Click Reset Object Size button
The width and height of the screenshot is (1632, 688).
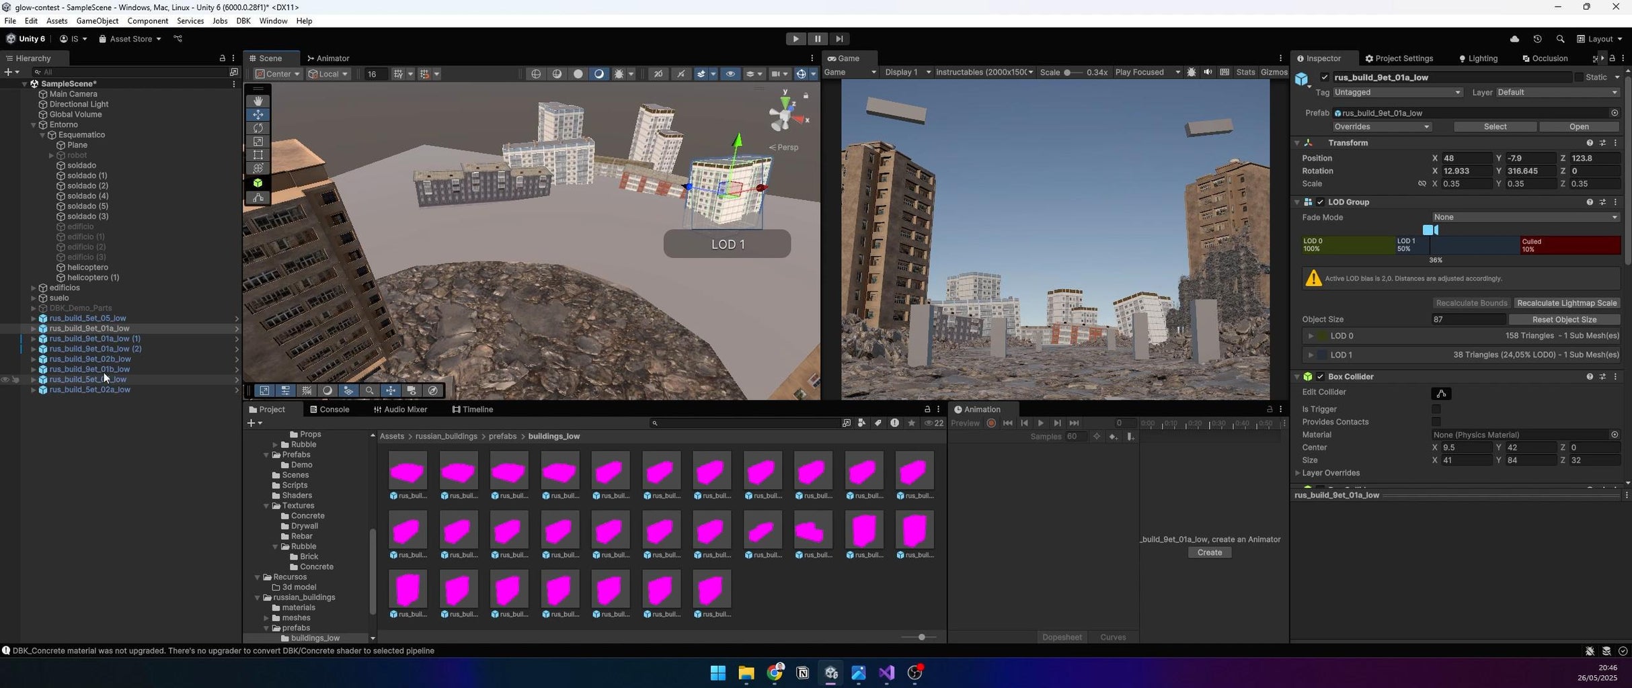click(x=1564, y=320)
